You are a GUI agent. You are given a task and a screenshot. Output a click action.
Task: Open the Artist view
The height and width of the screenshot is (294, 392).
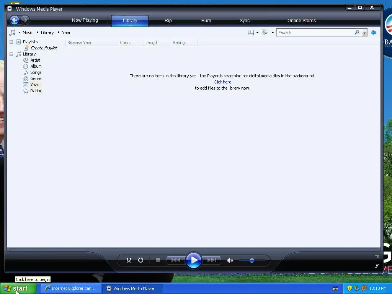(35, 60)
